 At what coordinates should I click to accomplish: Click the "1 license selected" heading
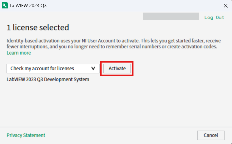tap(38, 27)
